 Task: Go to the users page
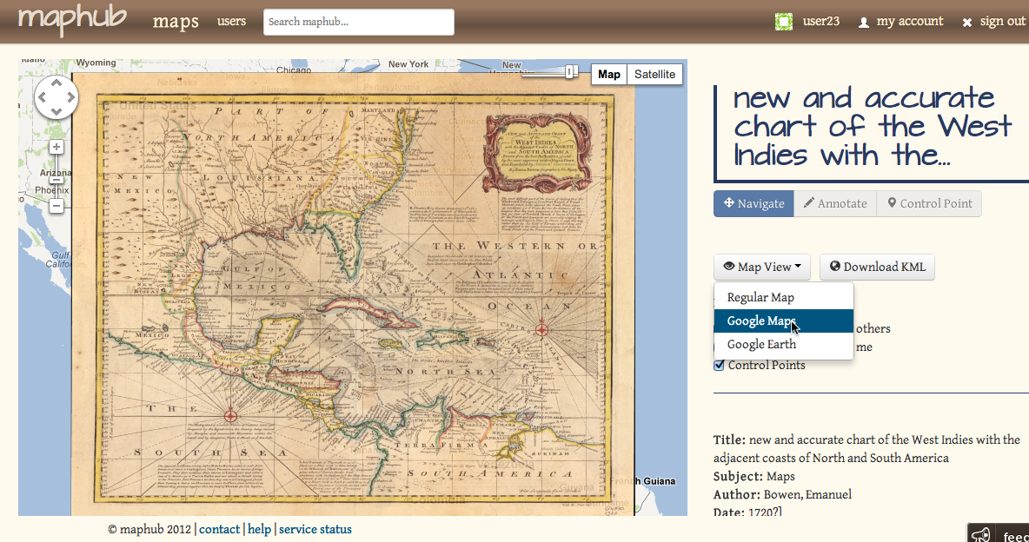click(232, 21)
